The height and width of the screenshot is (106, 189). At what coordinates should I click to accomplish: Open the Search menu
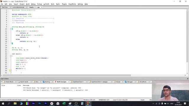(x=16, y=4)
